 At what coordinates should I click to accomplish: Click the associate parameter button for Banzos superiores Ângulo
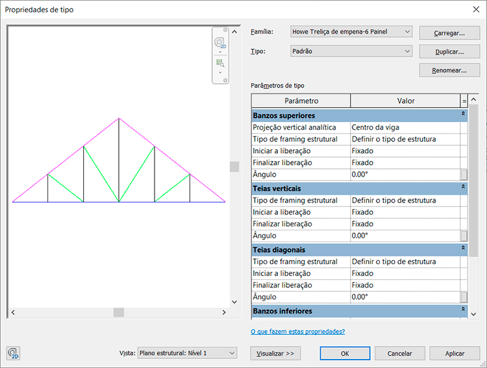[464, 175]
